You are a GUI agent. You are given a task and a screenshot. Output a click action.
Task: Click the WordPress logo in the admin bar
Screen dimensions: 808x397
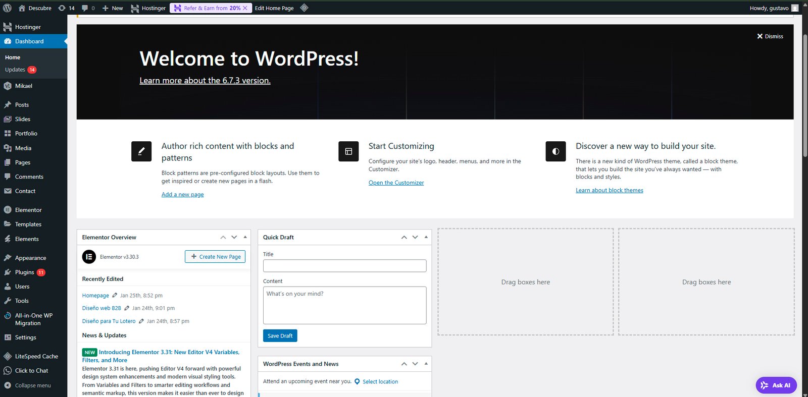pos(7,8)
